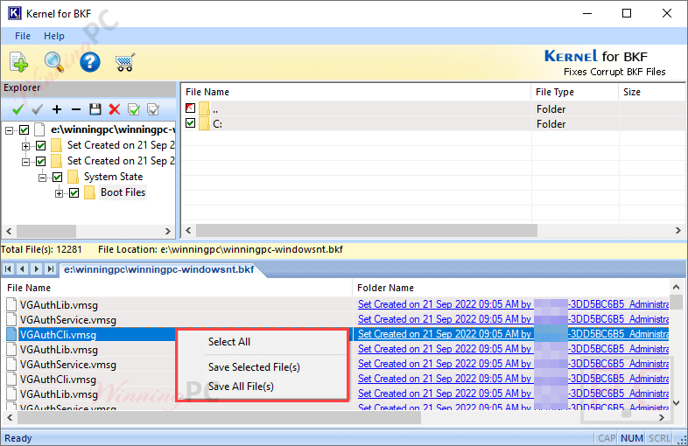Click the Explorer tree horizontal scrollbar thumb

tap(46, 231)
